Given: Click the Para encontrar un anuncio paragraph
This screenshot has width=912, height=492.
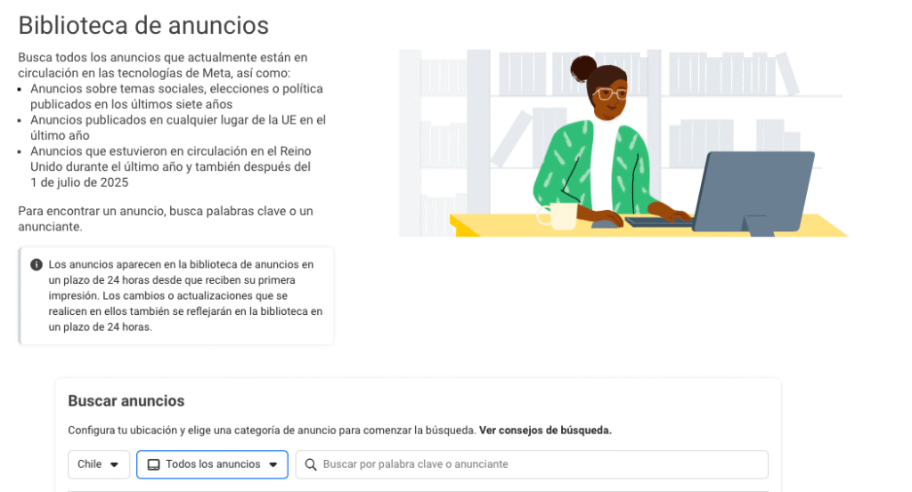Looking at the screenshot, I should (x=166, y=219).
